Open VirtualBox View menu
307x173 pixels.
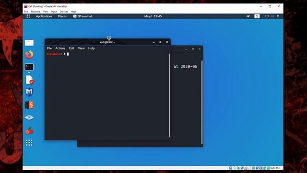coord(46,12)
